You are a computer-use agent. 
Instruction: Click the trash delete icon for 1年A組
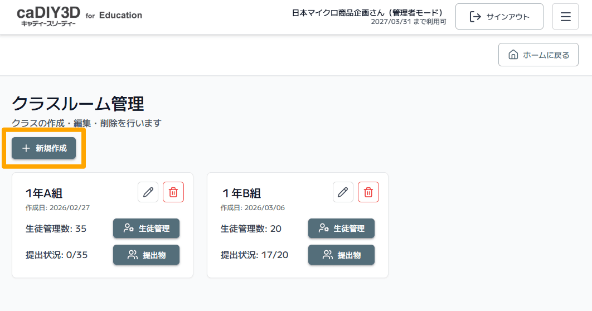[173, 192]
